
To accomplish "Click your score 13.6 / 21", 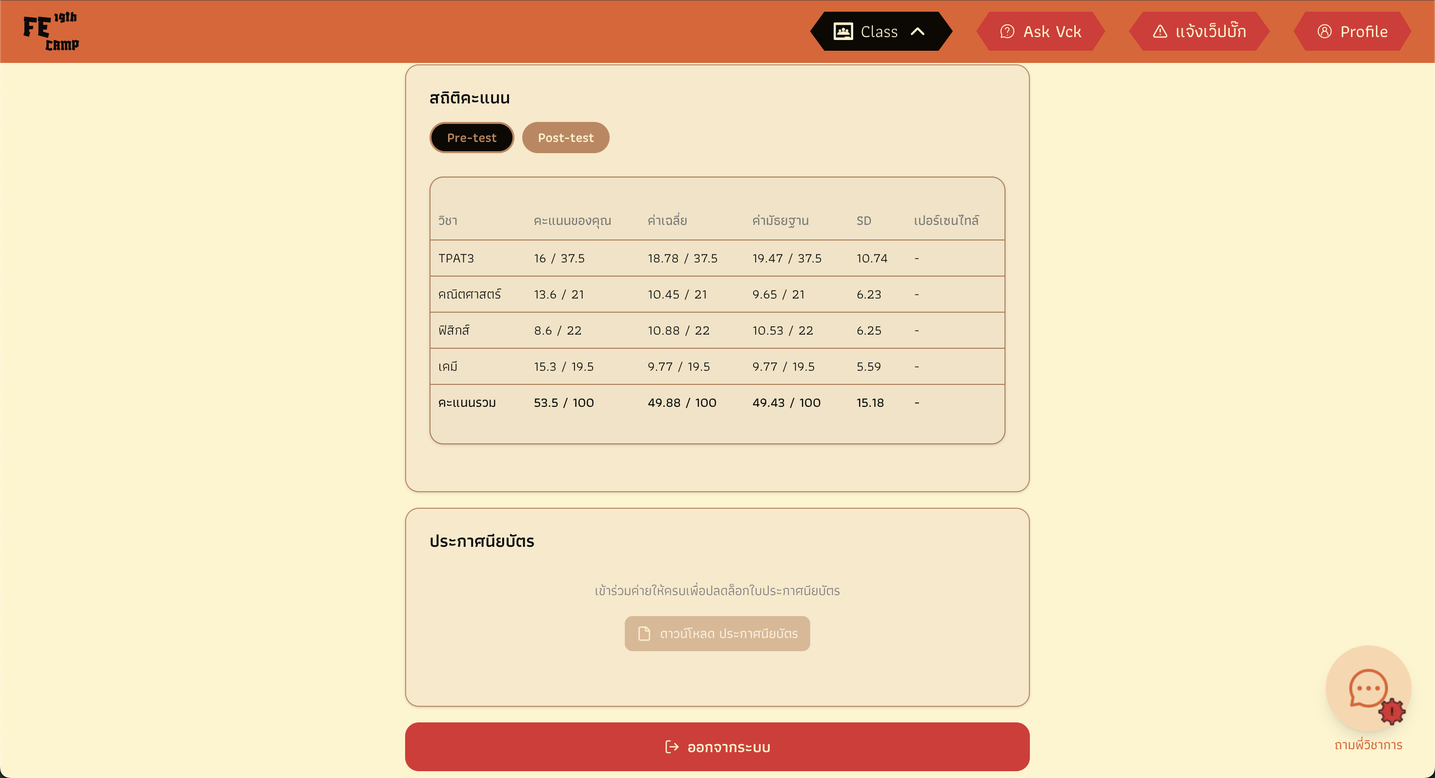I will (559, 295).
